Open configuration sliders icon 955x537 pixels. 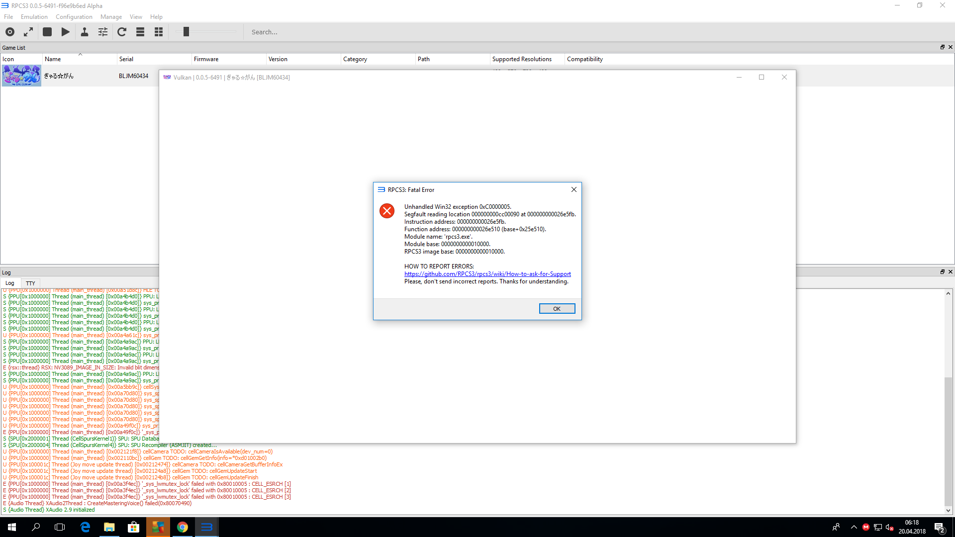103,32
